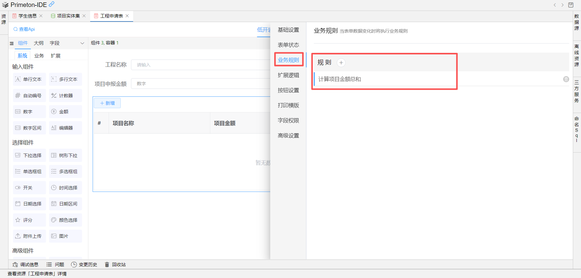The width and height of the screenshot is (581, 278).
Task: Expand the chevron dropdown next to 字段
Action: (82, 43)
